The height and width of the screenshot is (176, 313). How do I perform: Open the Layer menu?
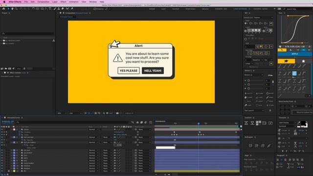coord(55,2)
